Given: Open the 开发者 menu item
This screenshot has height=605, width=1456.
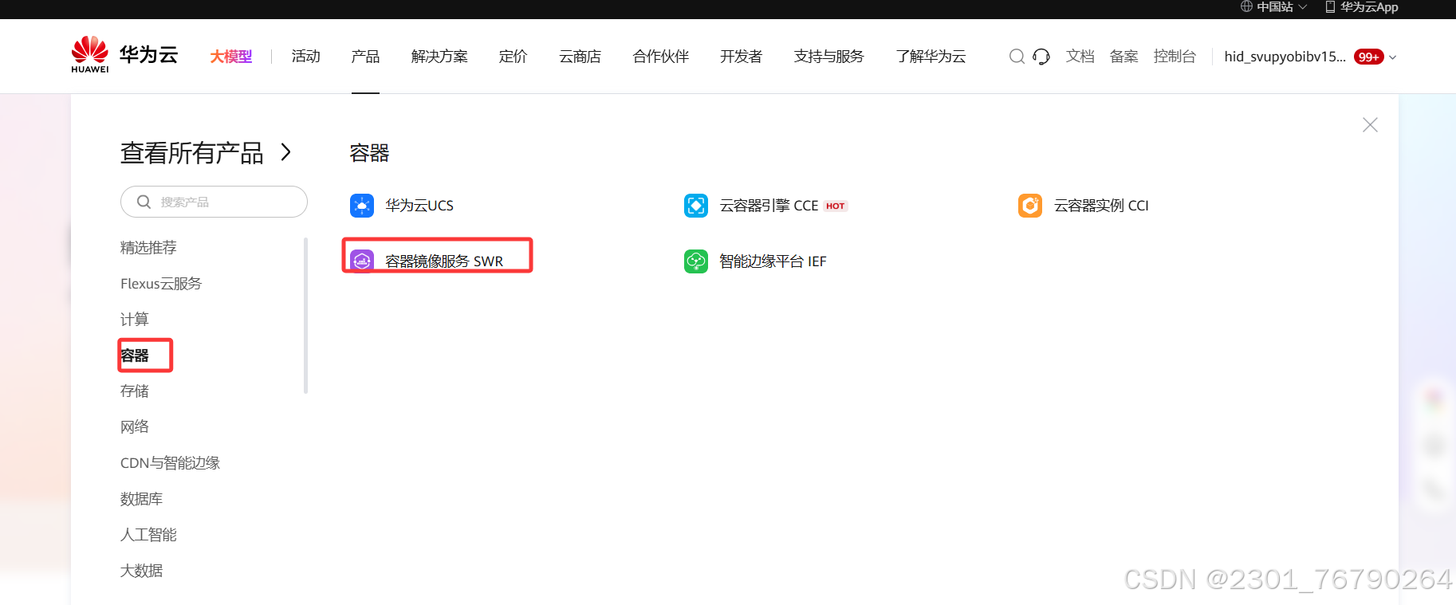Looking at the screenshot, I should [742, 57].
